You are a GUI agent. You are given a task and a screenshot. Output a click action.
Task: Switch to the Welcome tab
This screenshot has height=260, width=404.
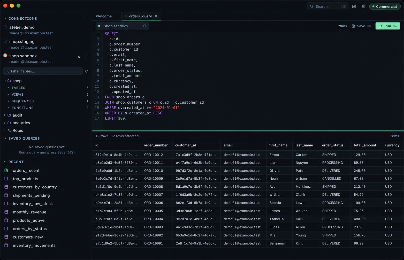pyautogui.click(x=104, y=16)
